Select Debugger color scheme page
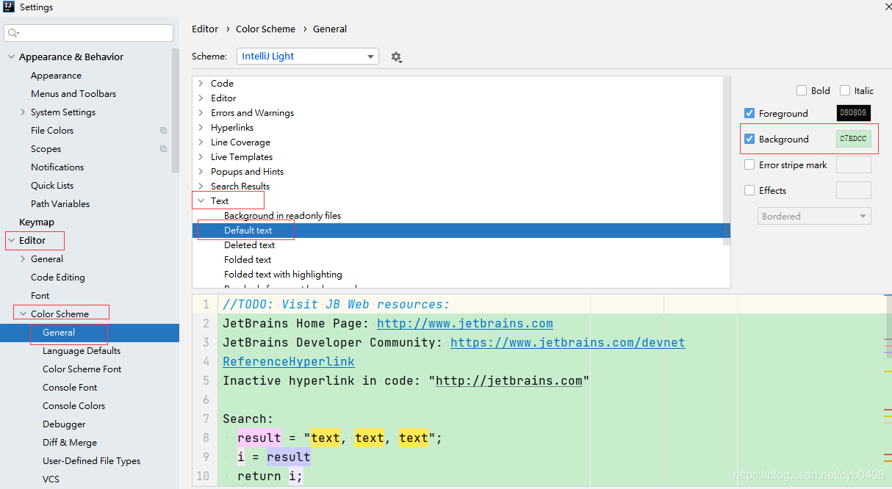The height and width of the screenshot is (489, 892). point(64,424)
